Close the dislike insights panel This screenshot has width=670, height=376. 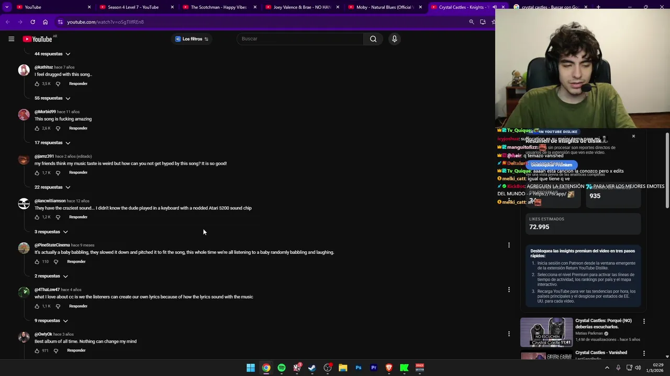pos(633,136)
